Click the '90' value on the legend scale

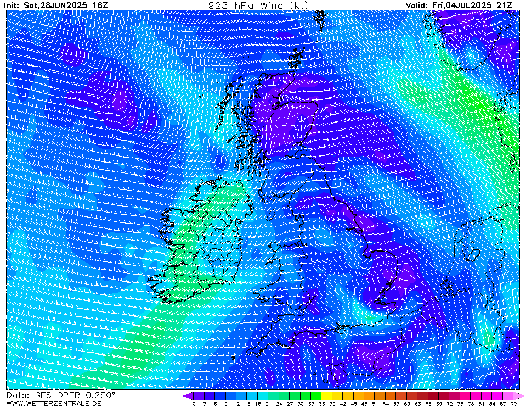pyautogui.click(x=513, y=404)
